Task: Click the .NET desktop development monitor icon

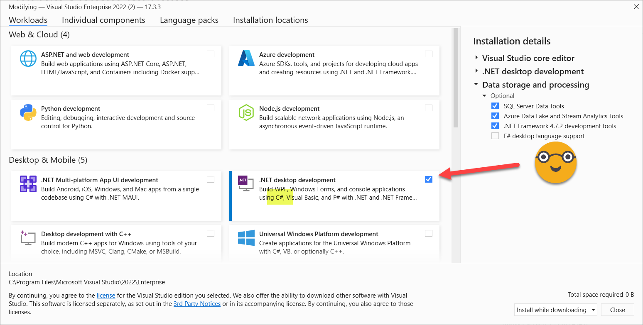Action: tap(245, 184)
